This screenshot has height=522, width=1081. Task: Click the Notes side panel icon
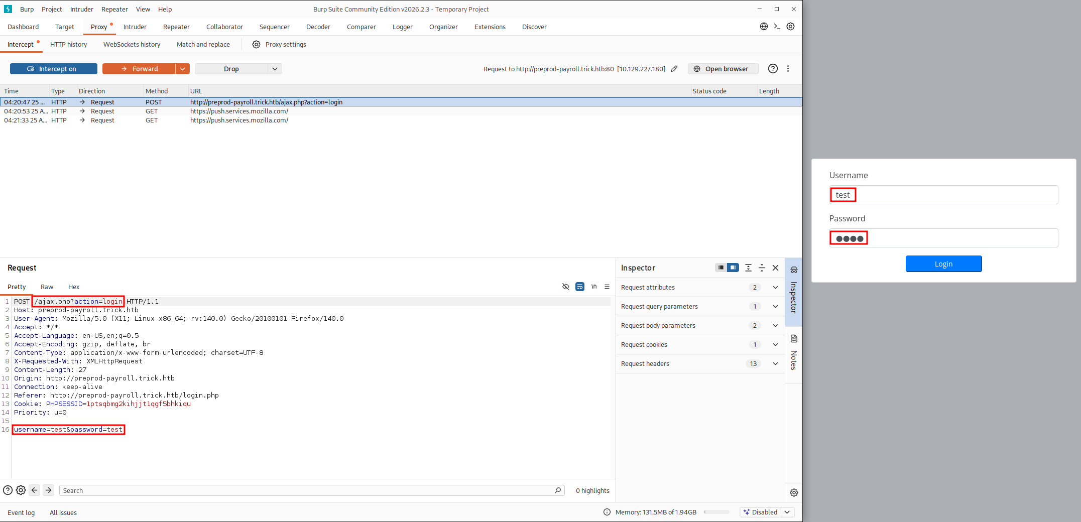pyautogui.click(x=794, y=339)
